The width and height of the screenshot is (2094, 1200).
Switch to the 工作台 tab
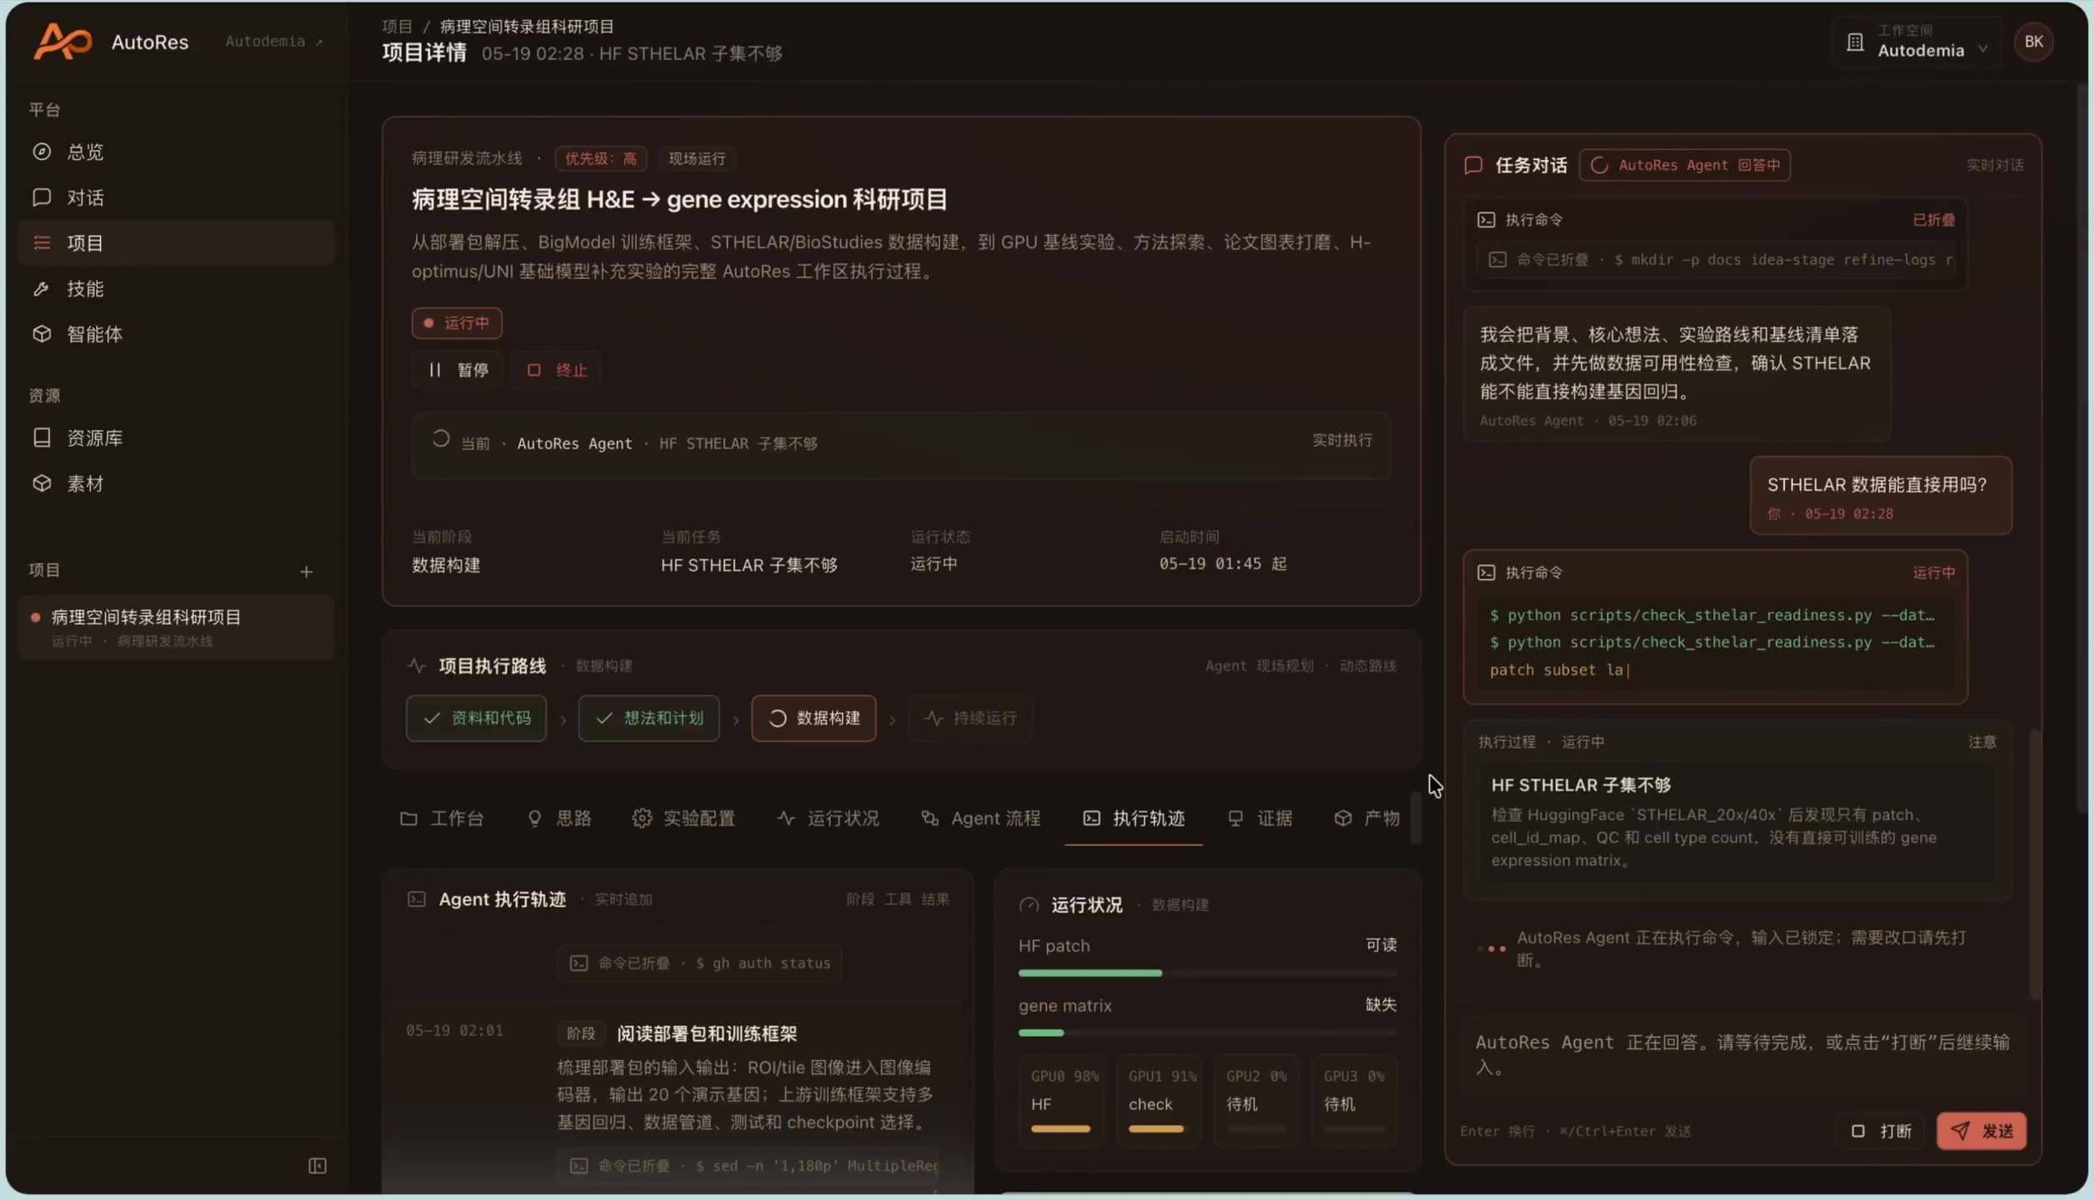[x=442, y=818]
